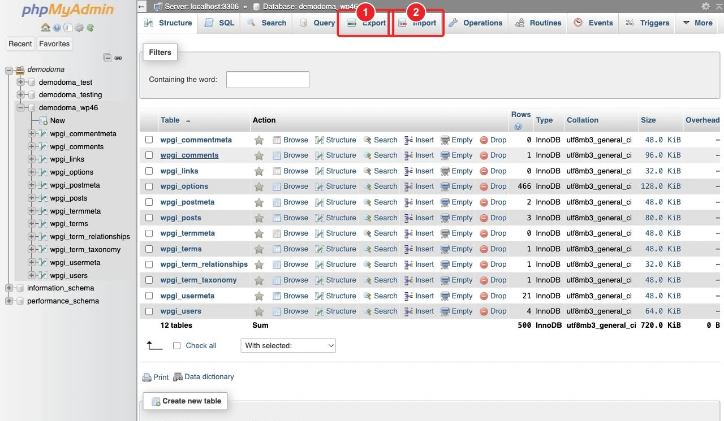Screen dimensions: 724x421
Task: Reload navigation panel with green refresh icon
Action: pyautogui.click(x=90, y=28)
